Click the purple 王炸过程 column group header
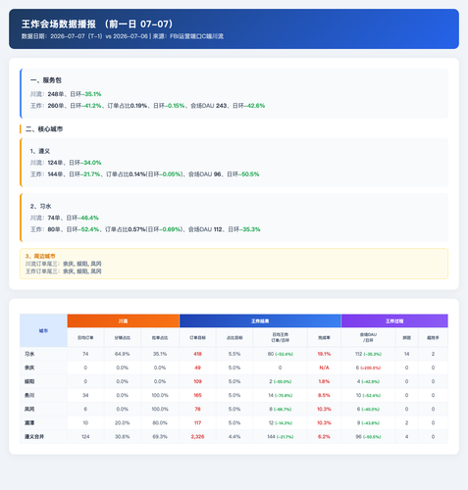The height and width of the screenshot is (490, 468). (x=394, y=321)
